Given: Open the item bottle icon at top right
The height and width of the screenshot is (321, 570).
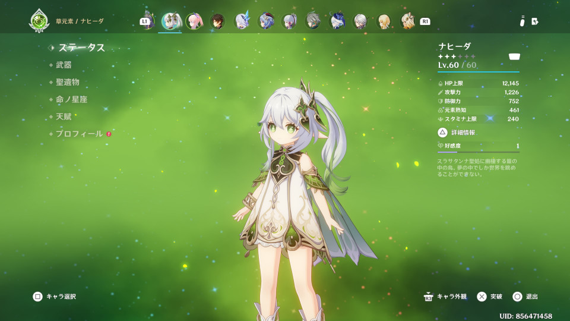Looking at the screenshot, I should pos(522,21).
